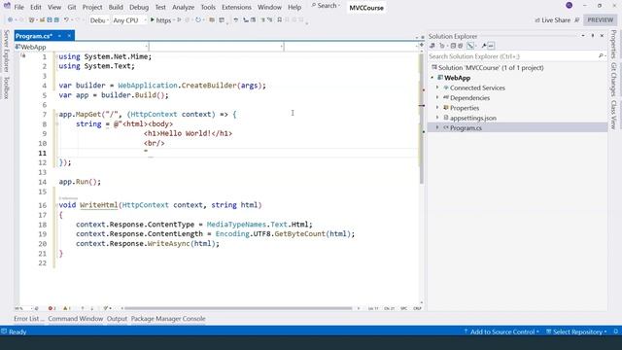Click Collapse All icon in Solution Explorer
Image resolution: width=622 pixels, height=350 pixels.
[453, 46]
